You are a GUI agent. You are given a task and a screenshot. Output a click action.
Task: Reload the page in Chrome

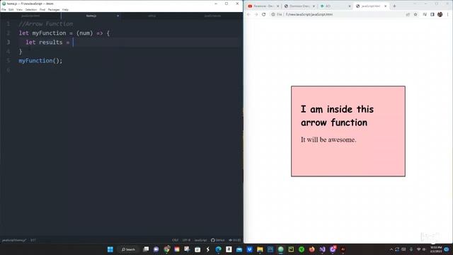[x=264, y=14]
